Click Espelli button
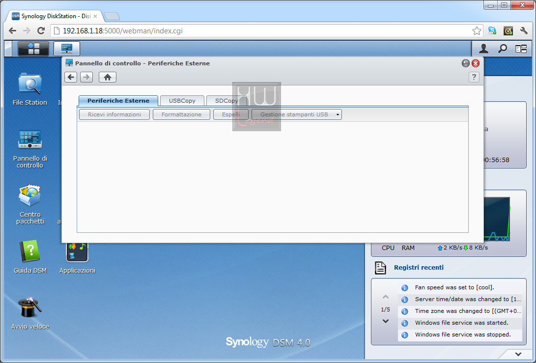 tap(231, 114)
